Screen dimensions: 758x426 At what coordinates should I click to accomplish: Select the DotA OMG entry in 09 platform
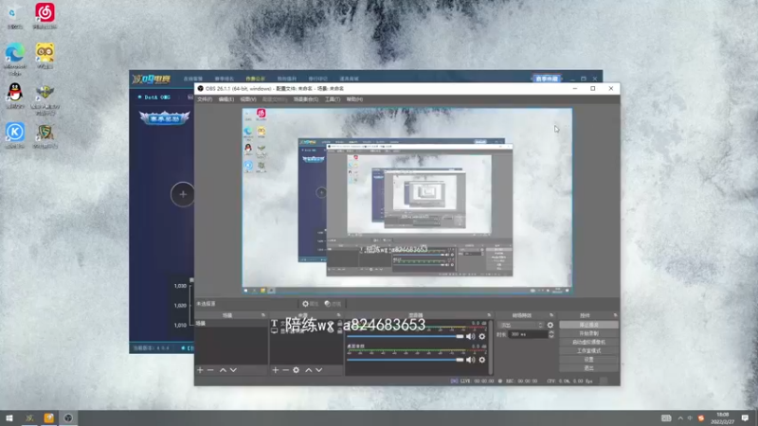154,98
